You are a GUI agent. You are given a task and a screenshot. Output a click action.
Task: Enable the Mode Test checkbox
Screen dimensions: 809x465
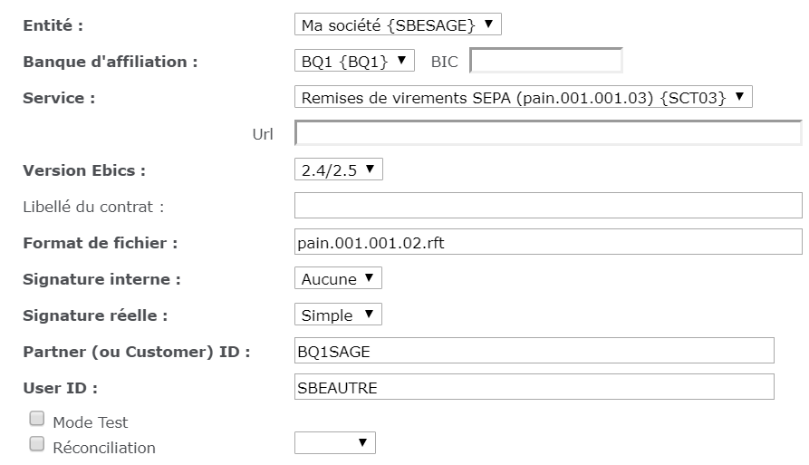37,419
